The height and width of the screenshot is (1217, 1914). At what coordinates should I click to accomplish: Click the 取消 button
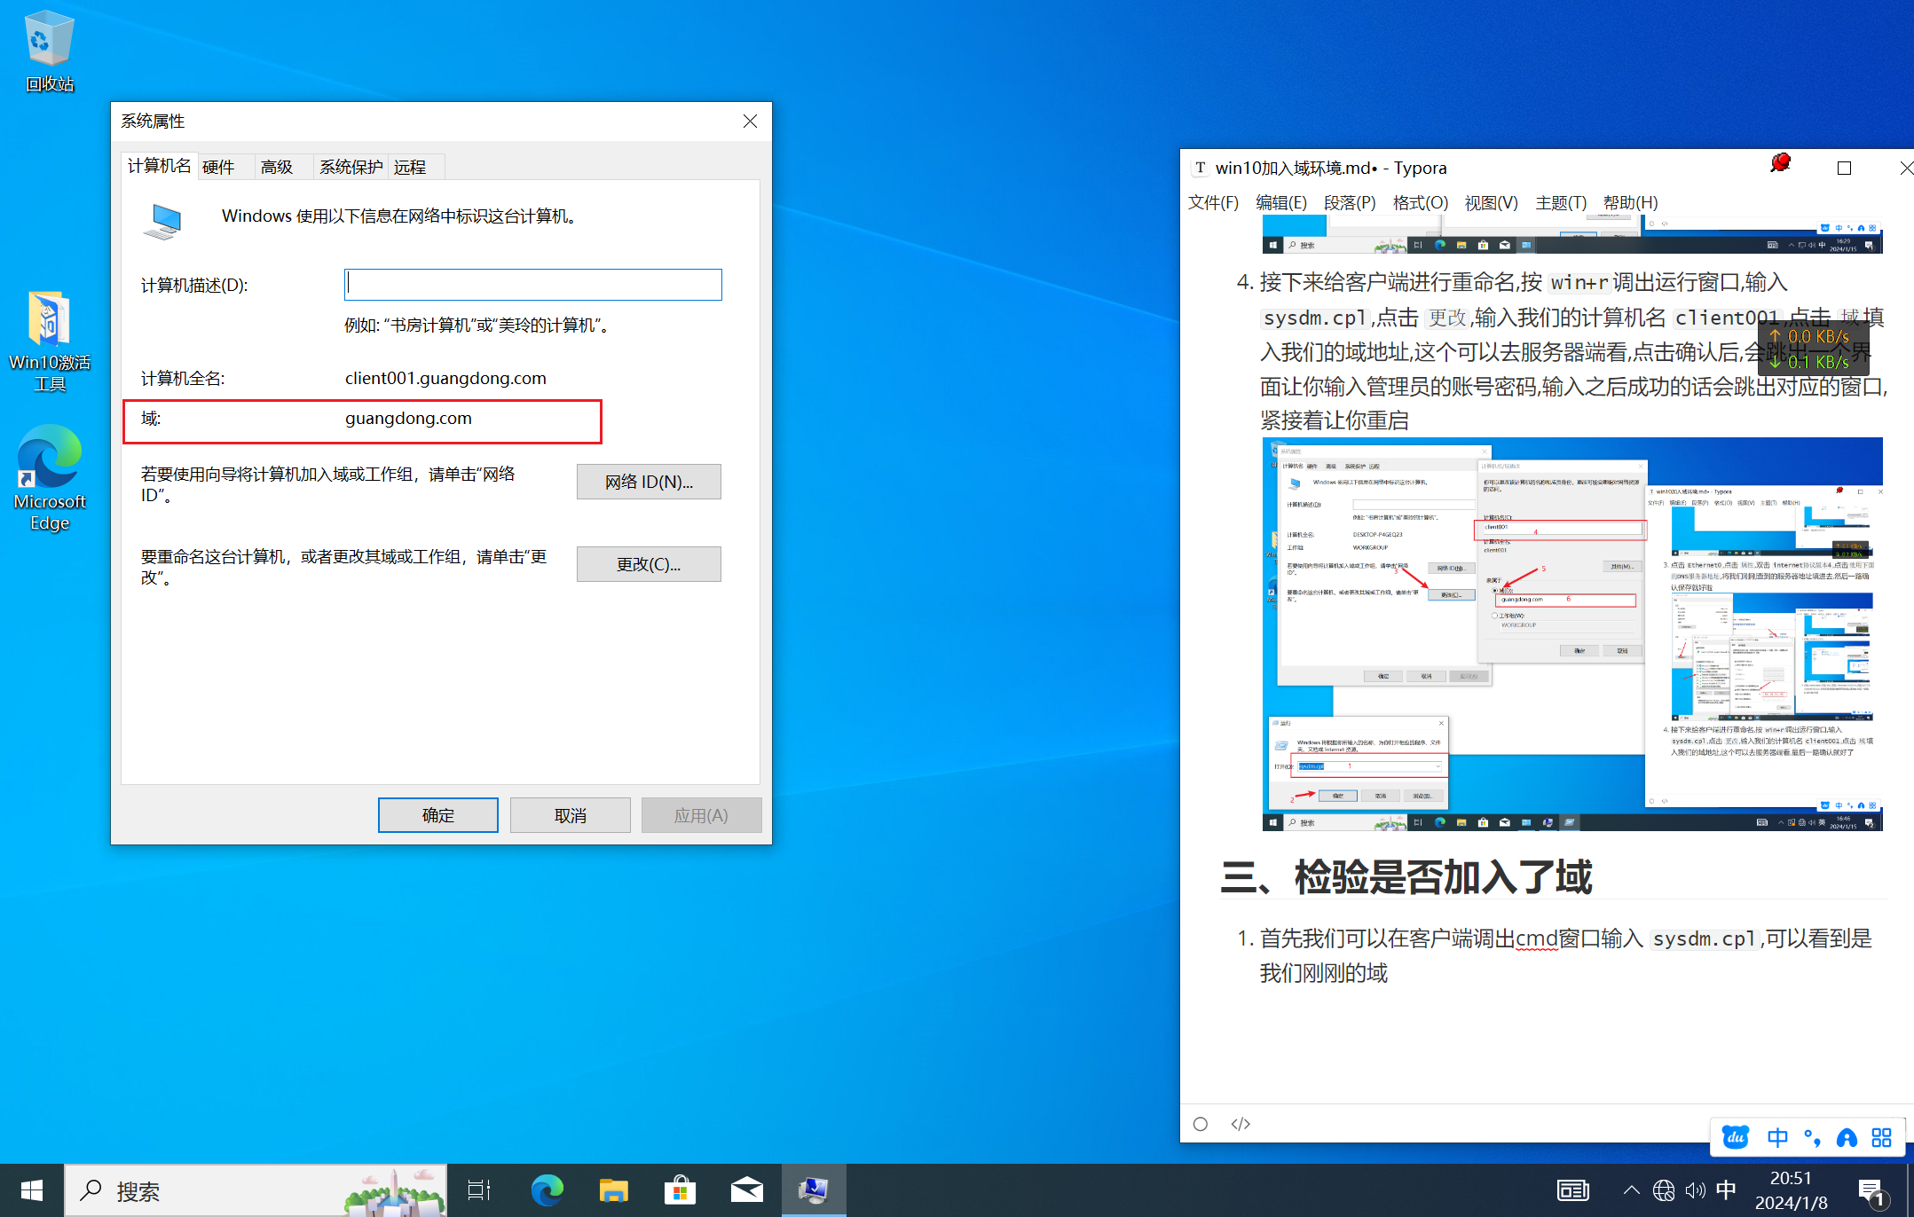click(571, 815)
